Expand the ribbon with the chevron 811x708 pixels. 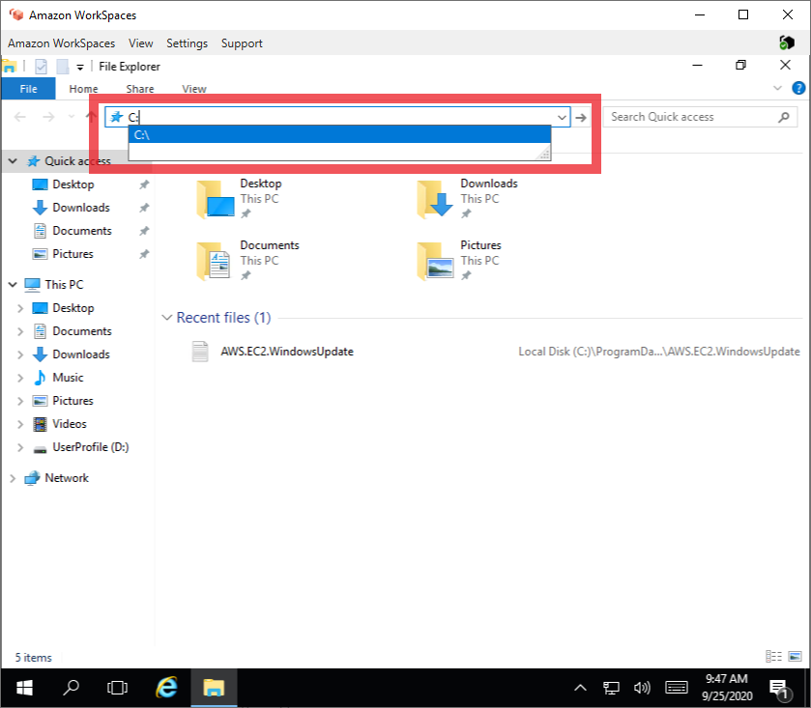pos(777,88)
